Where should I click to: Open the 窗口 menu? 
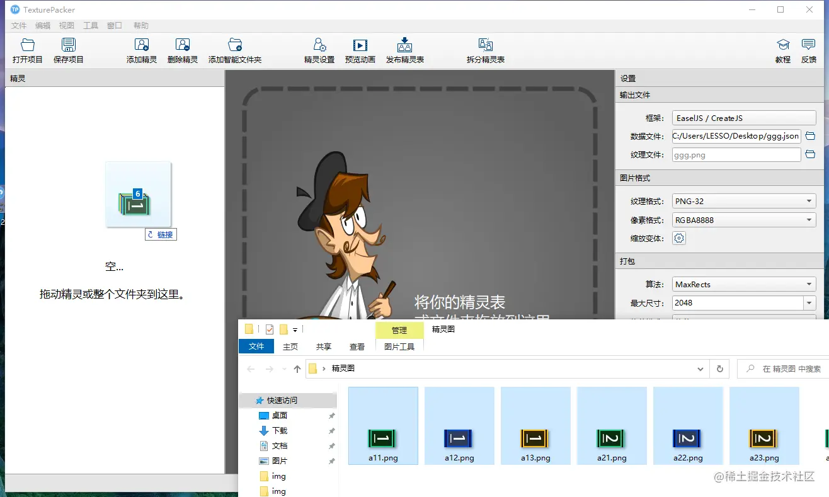(x=115, y=26)
